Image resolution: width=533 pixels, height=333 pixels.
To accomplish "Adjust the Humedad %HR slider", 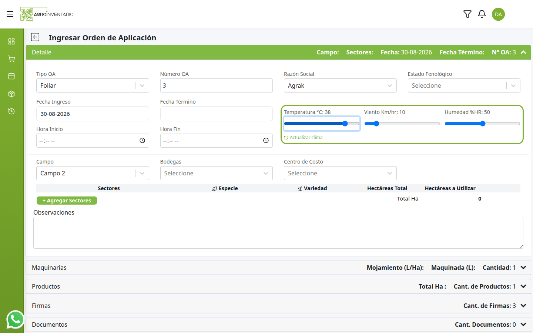I will 482,124.
